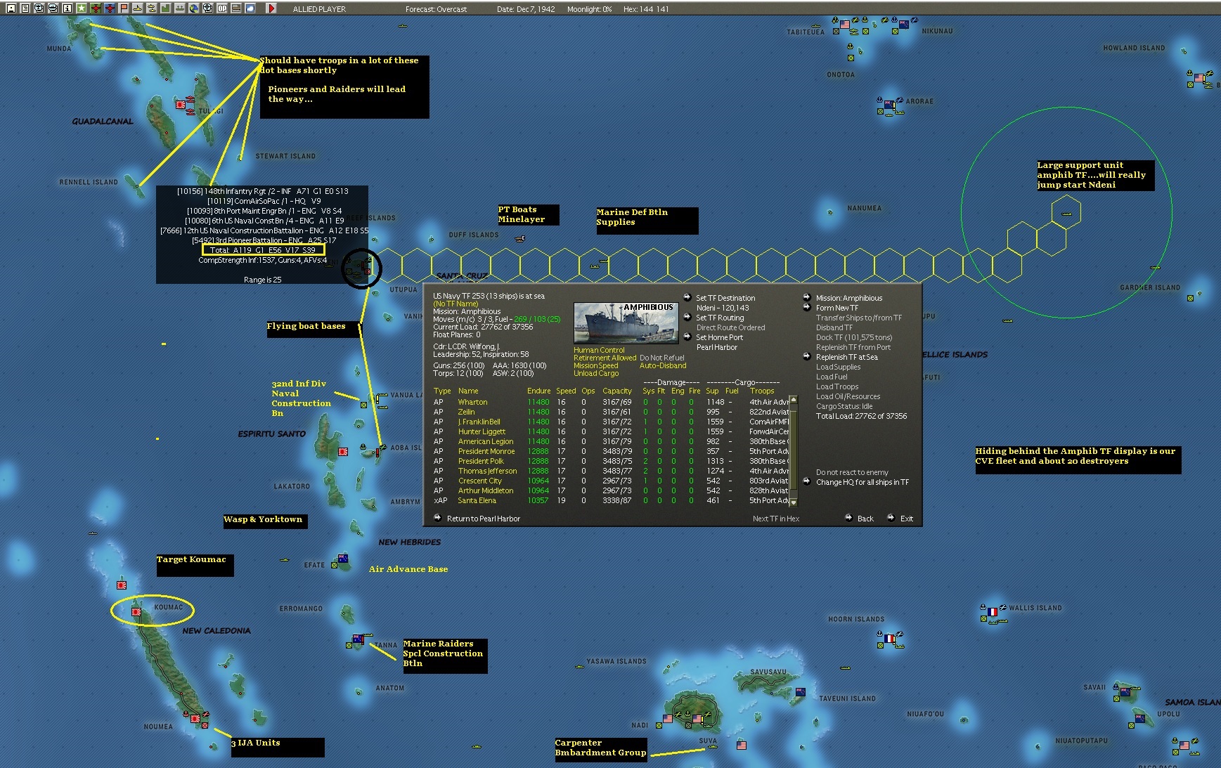Viewport: 1221px width, 768px height.
Task: Click the '(No TF Name)' label
Action: 456,304
